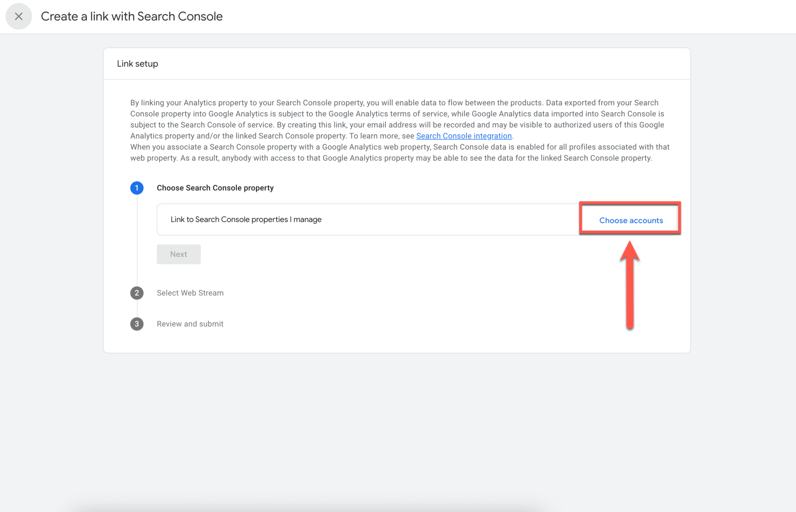Screen dimensions: 796x512
Task: Click the "Choose Search Console property" step heading
Action: [215, 188]
